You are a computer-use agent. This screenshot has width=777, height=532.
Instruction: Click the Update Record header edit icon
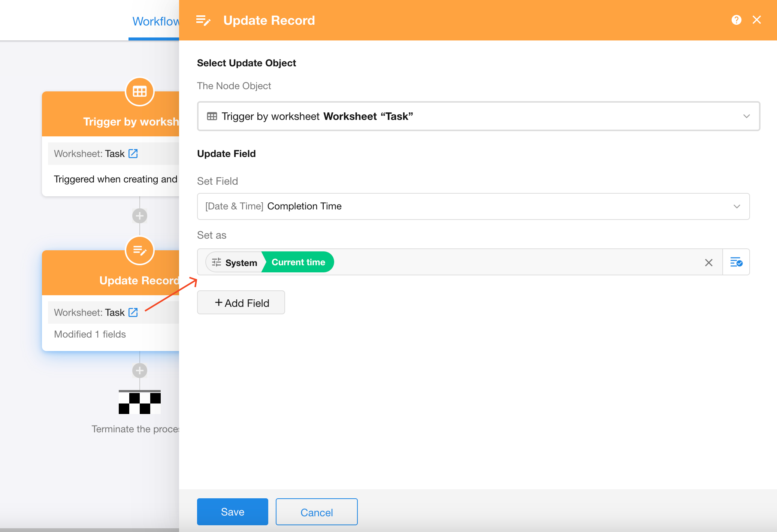coord(203,20)
